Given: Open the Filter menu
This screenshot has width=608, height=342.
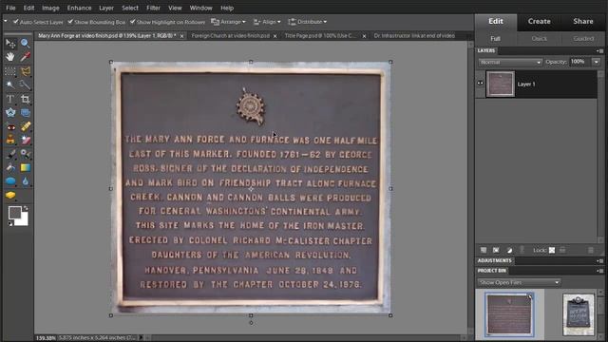Looking at the screenshot, I should (x=153, y=8).
